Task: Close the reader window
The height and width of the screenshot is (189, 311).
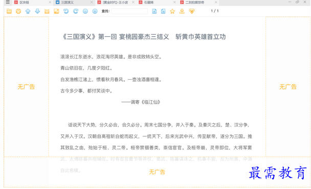Action: [305, 2]
